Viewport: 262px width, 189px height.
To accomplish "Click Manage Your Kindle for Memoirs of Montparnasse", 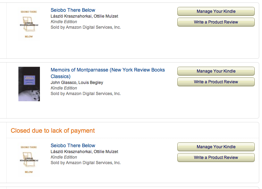I will [216, 71].
